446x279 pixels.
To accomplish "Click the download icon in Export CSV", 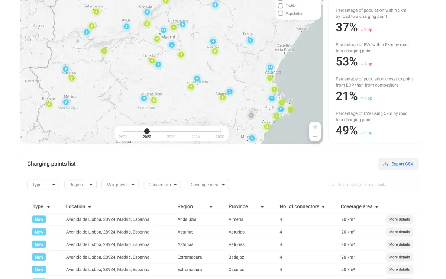I will pos(385,164).
